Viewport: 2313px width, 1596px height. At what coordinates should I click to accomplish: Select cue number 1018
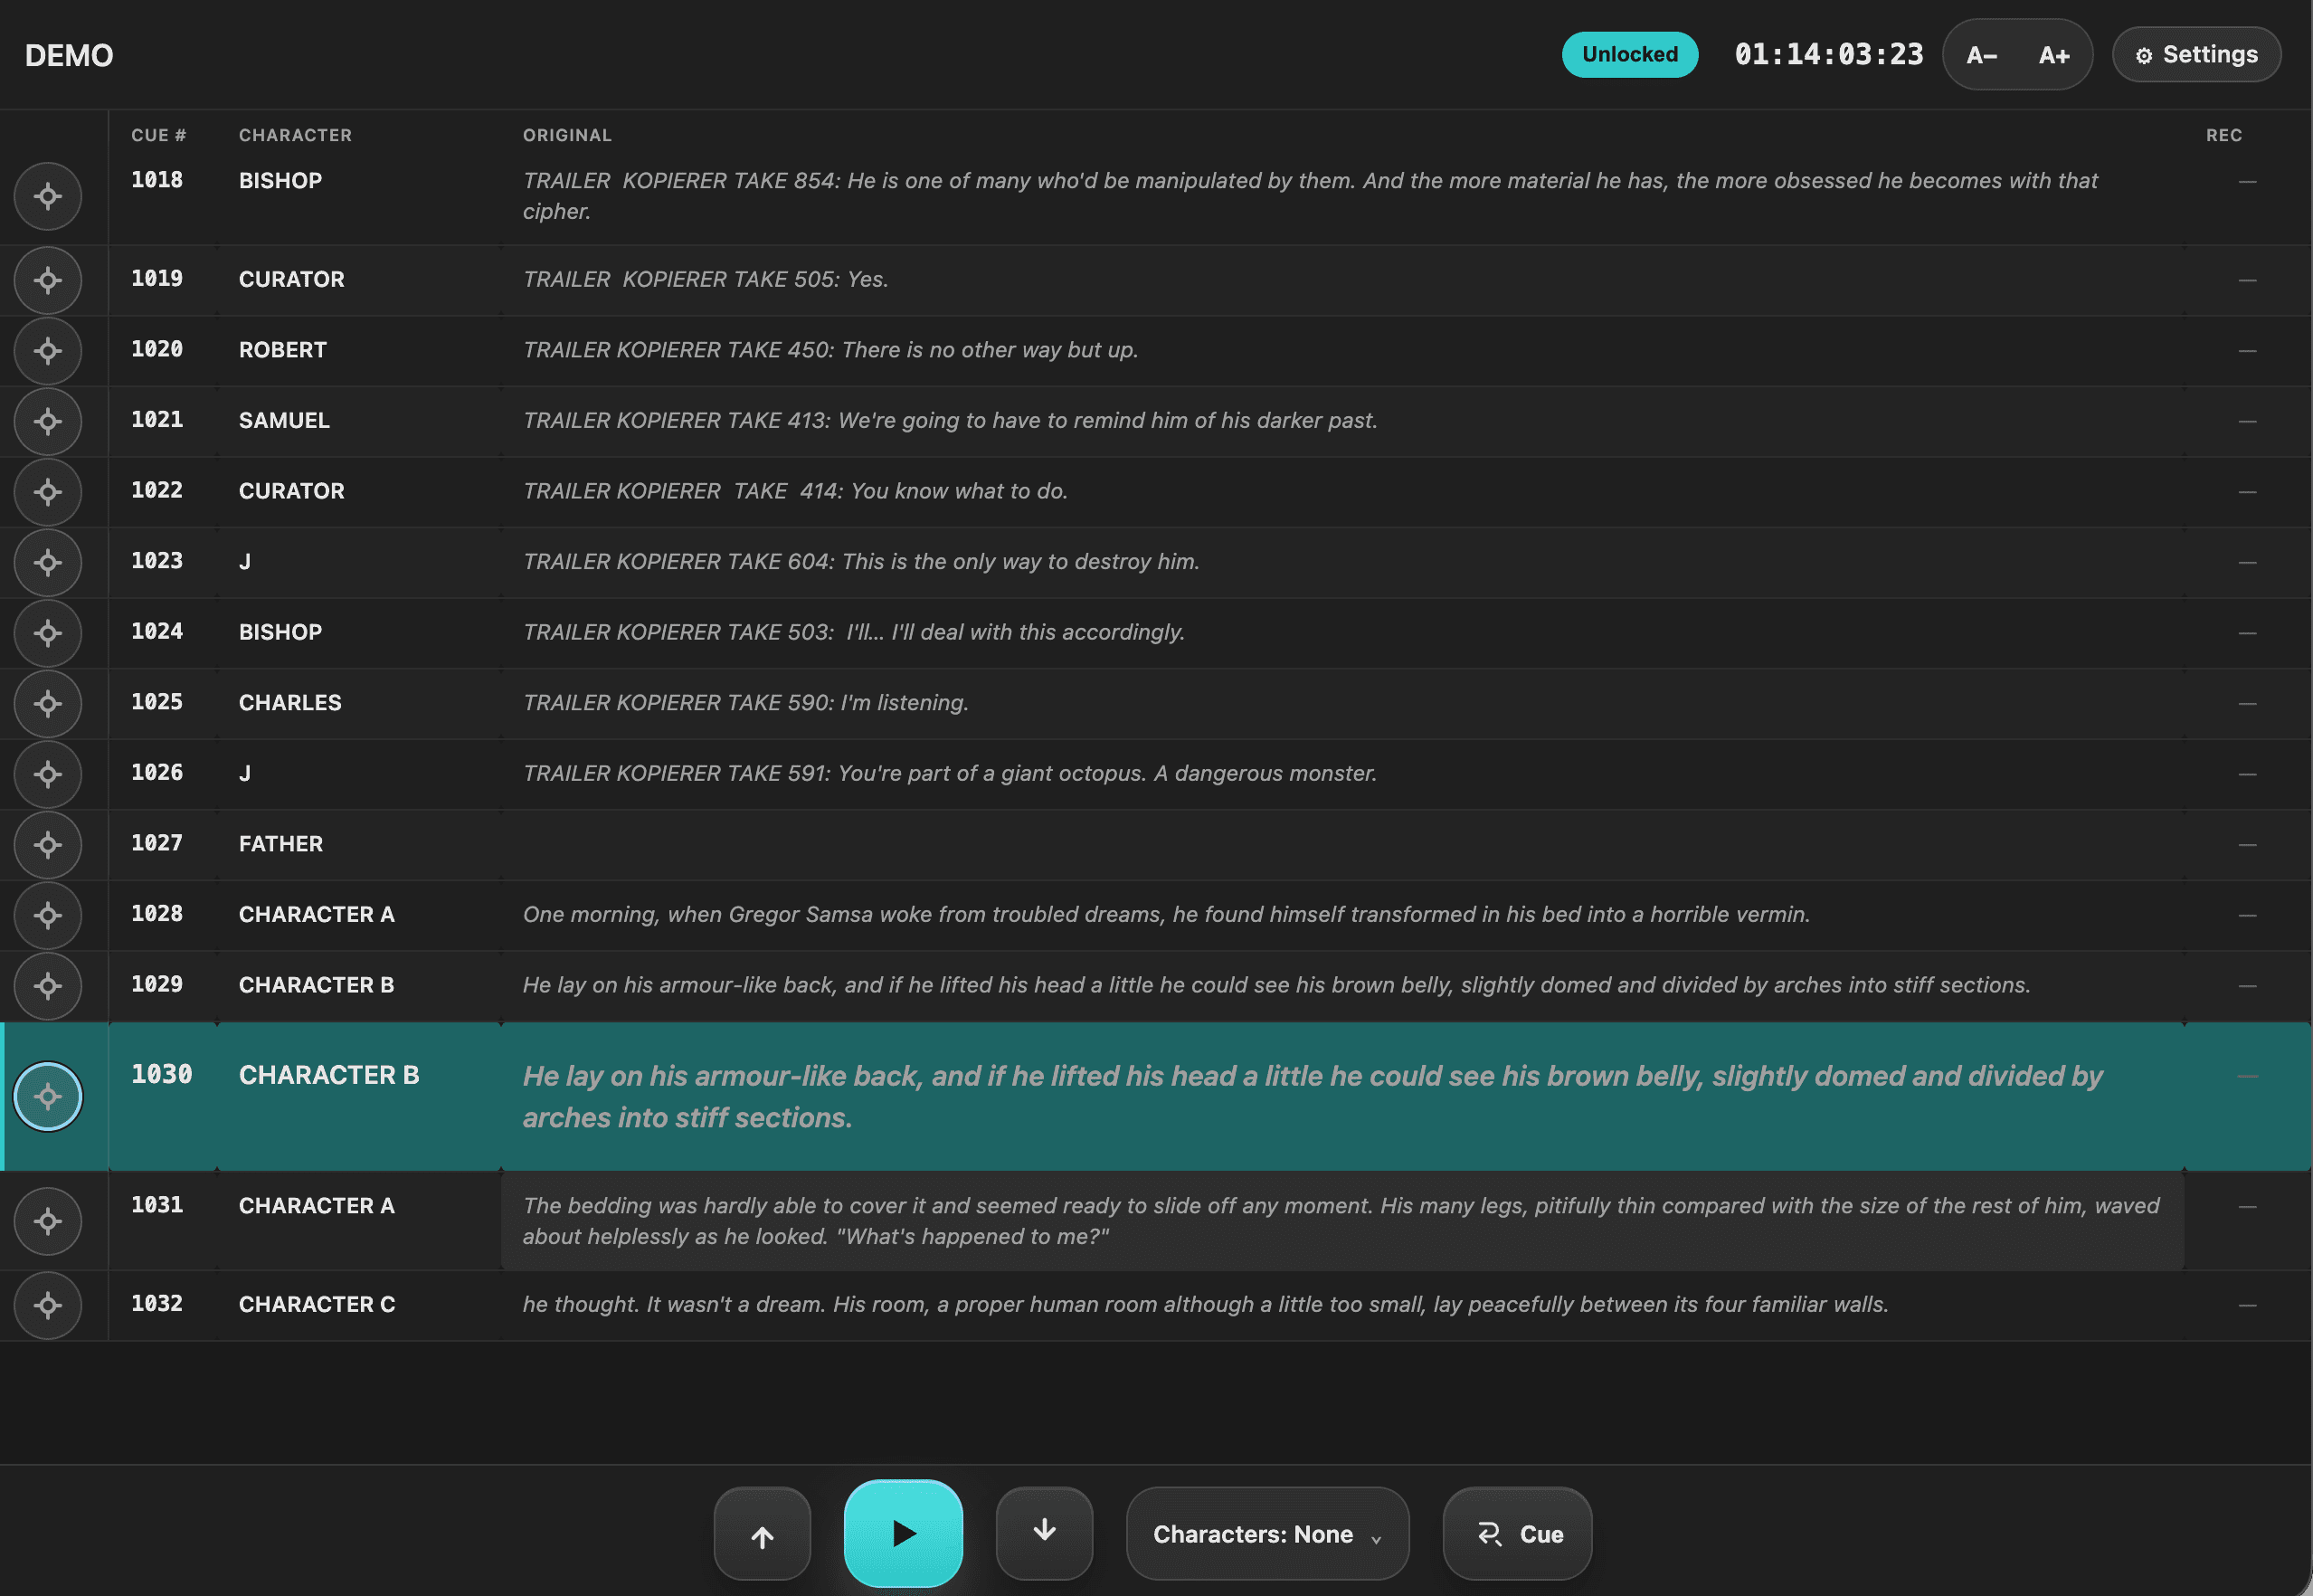[156, 180]
